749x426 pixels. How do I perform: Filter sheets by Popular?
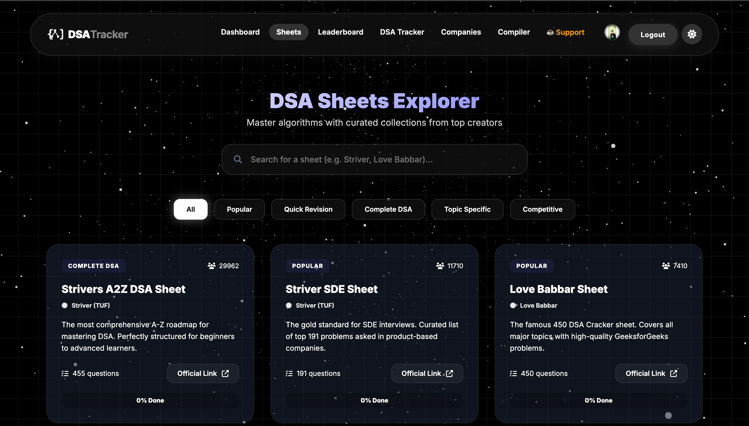239,209
